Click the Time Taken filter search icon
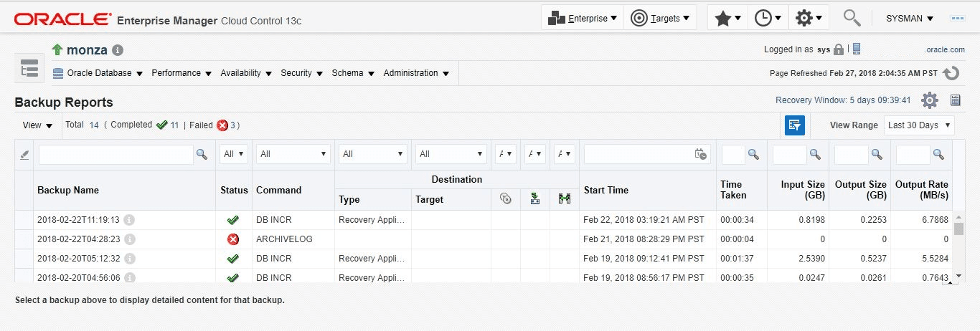 click(x=753, y=154)
